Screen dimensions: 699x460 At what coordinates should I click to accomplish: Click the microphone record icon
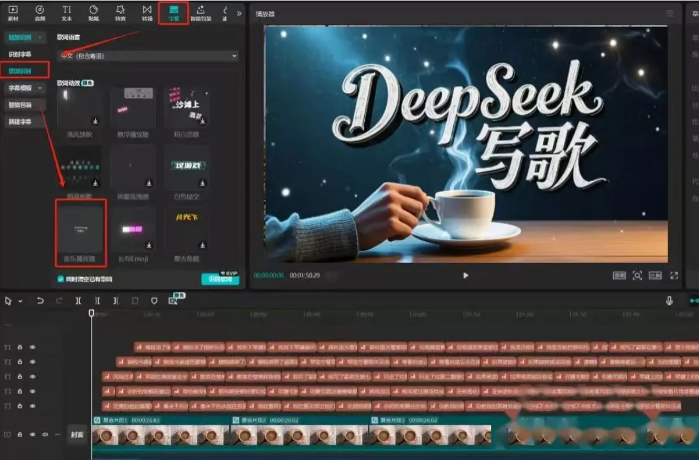(669, 301)
